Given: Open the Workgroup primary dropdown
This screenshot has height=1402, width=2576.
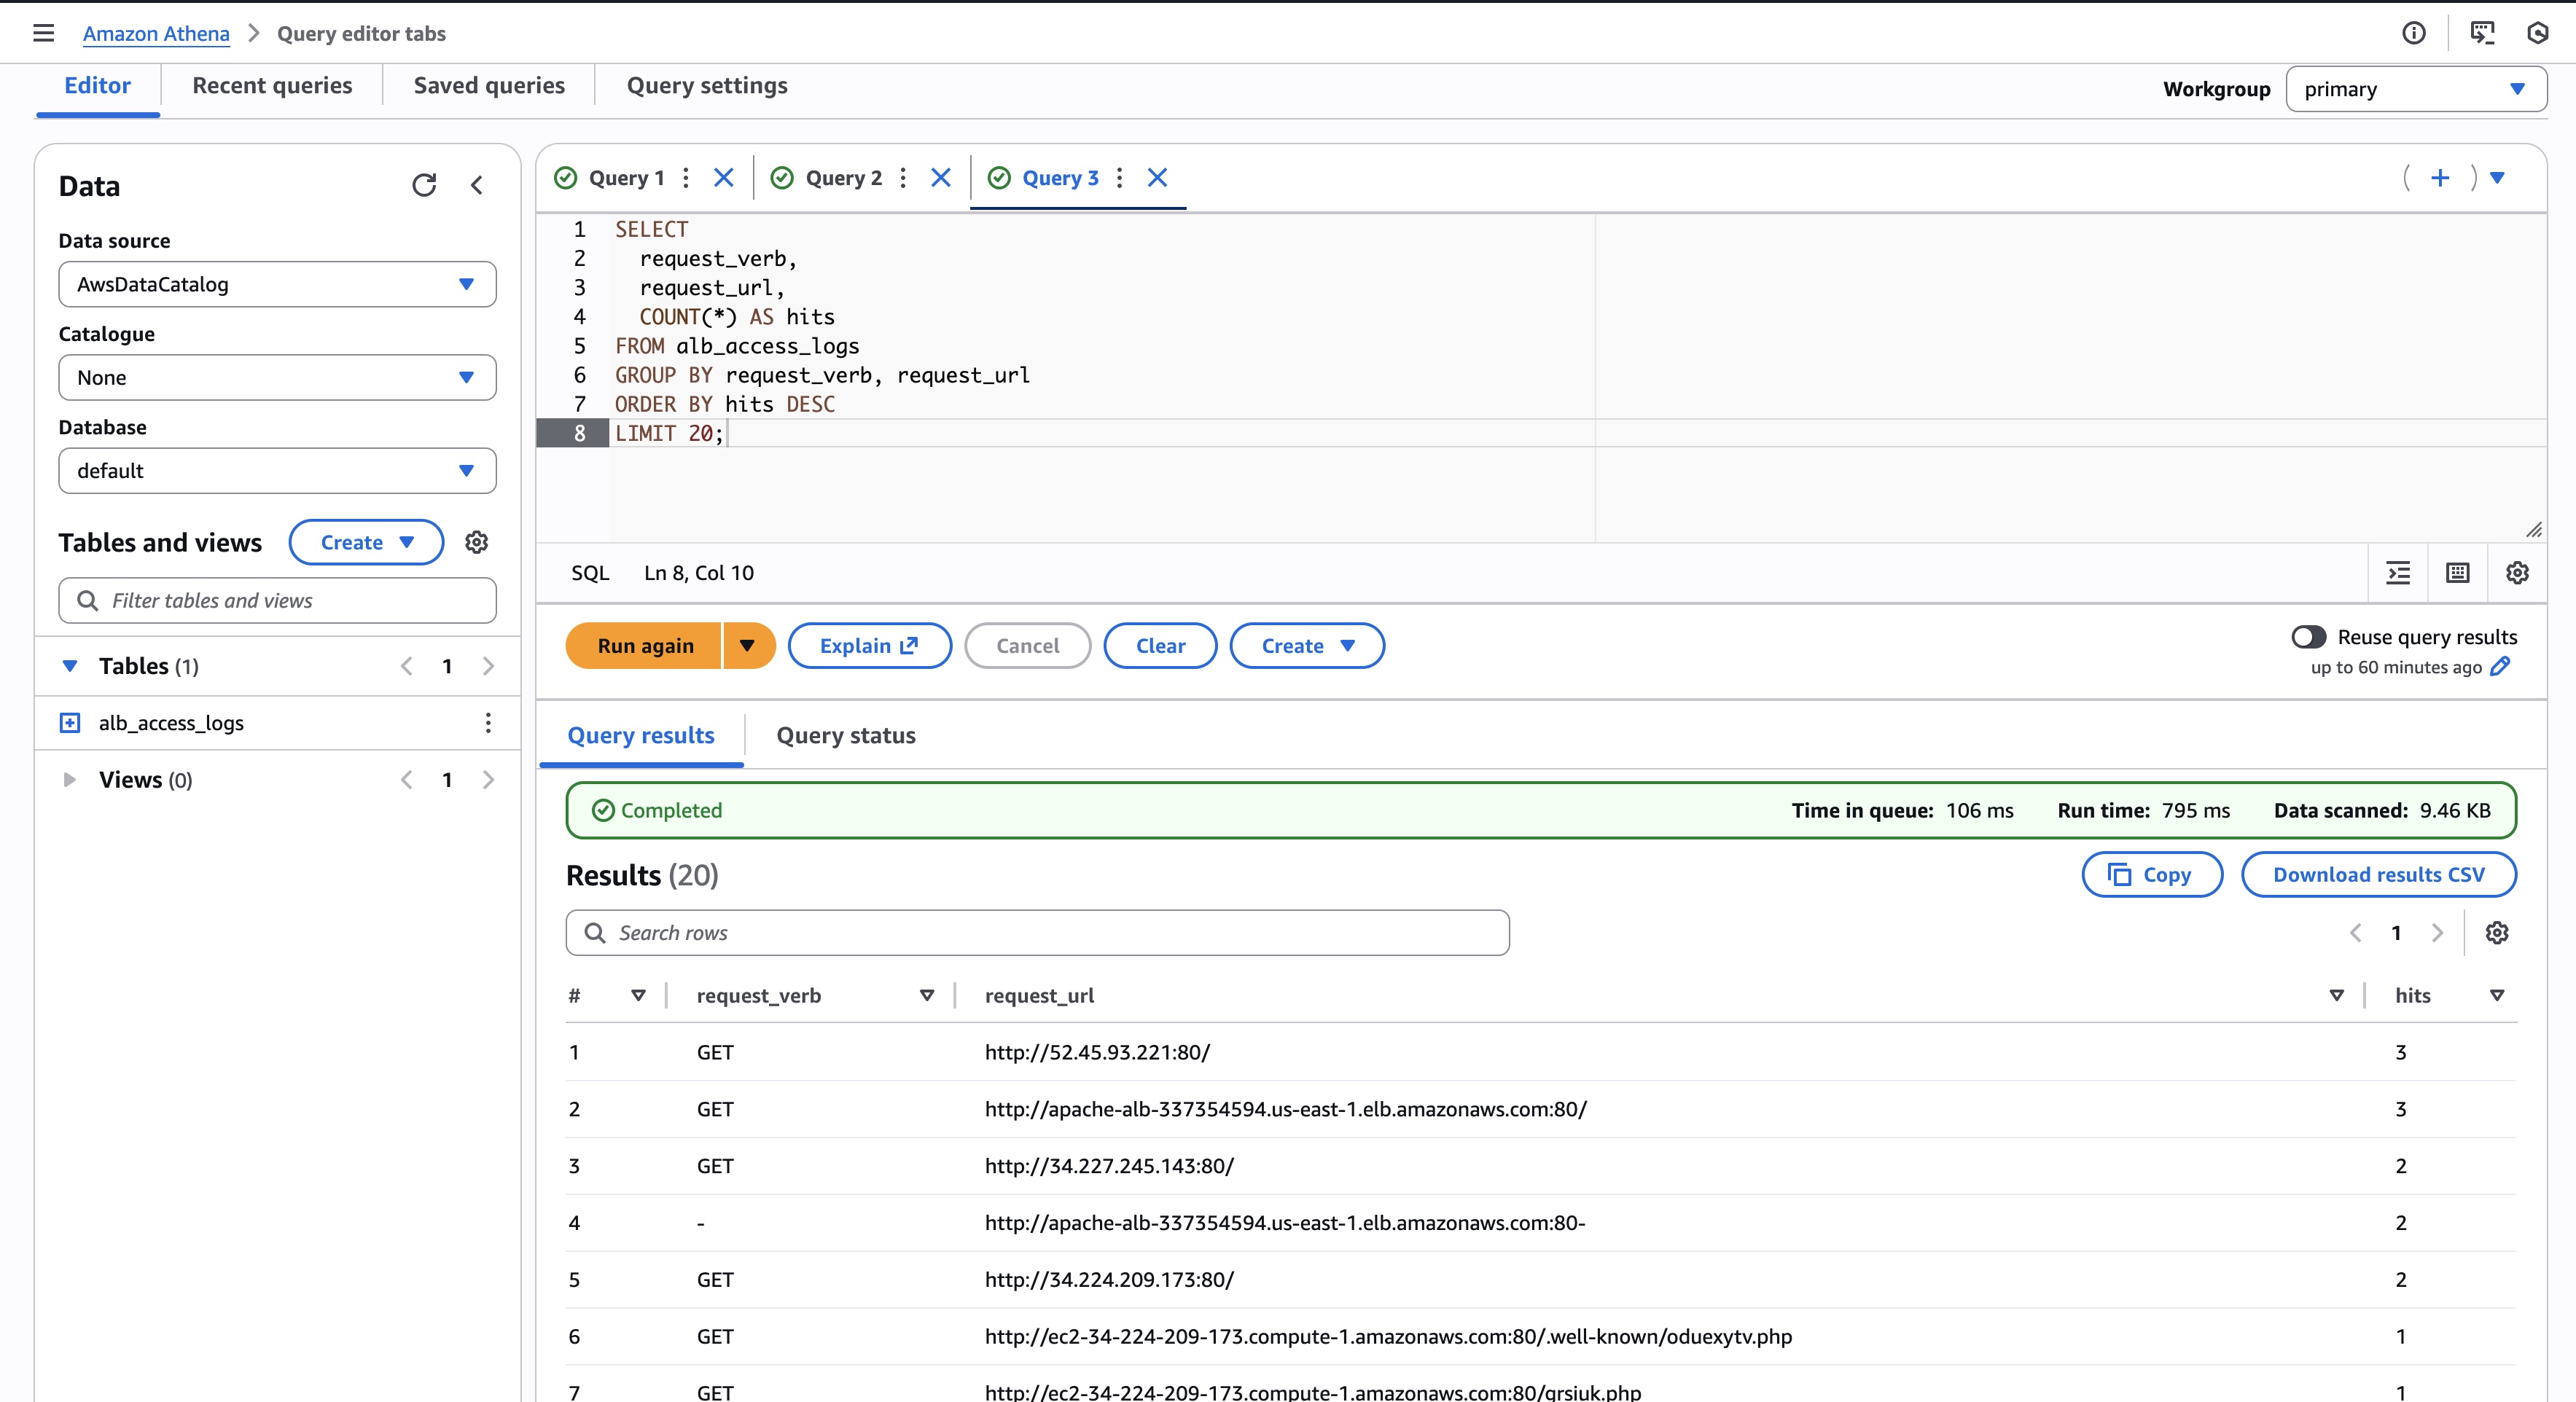Looking at the screenshot, I should [2415, 90].
